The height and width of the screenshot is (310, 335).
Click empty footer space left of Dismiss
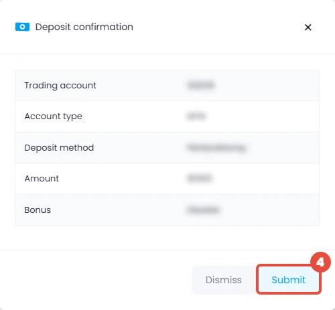[x=96, y=280]
